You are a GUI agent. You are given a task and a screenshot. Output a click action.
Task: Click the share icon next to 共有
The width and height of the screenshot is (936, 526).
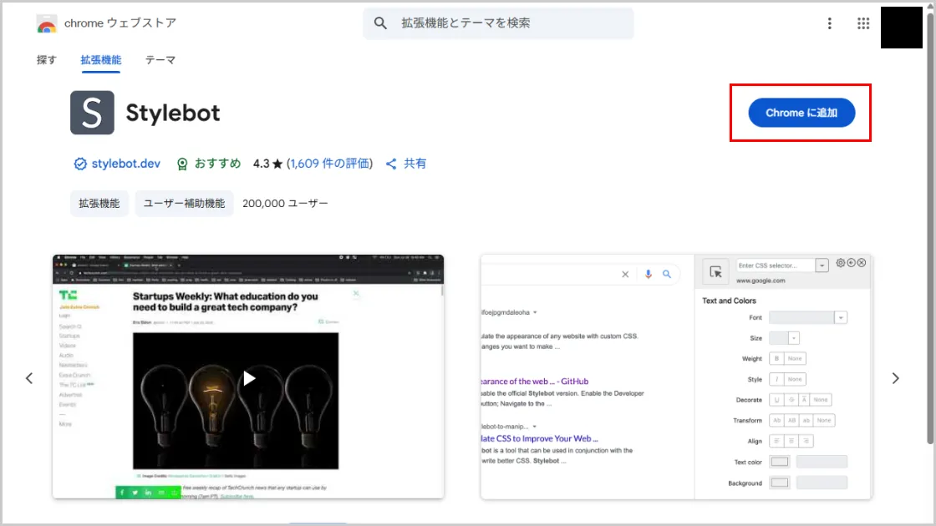(391, 164)
